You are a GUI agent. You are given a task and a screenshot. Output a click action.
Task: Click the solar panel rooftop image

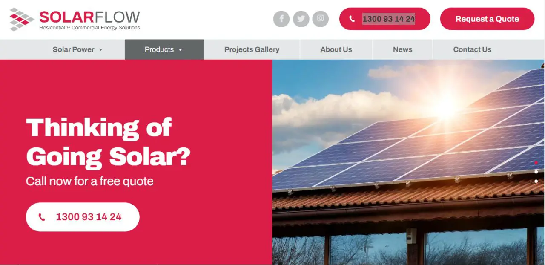[408, 162]
